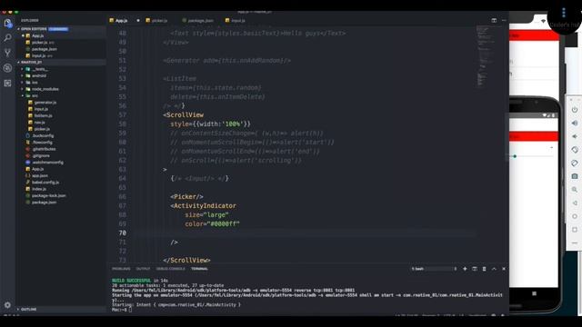This screenshot has height=327, width=582.
Task: Split the terminal panel
Action: click(475, 269)
